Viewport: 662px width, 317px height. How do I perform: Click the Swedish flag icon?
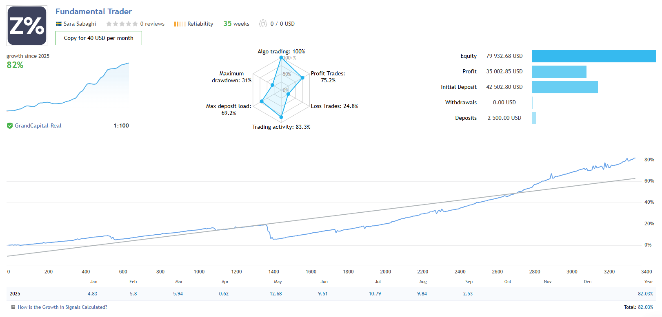click(59, 24)
